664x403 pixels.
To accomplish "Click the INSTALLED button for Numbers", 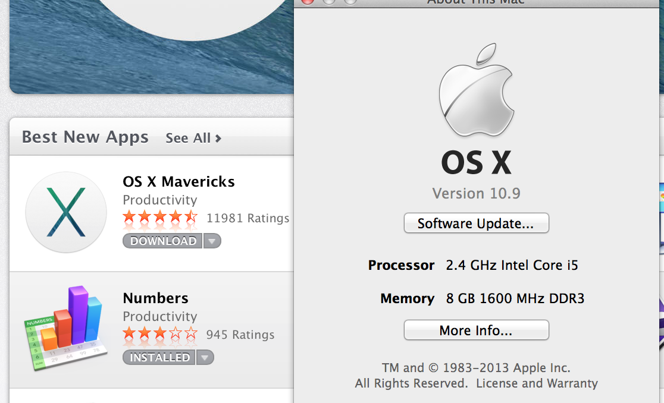I will click(x=159, y=357).
